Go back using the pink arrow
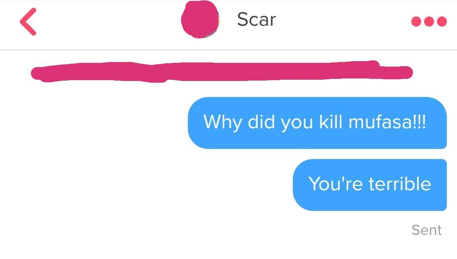The width and height of the screenshot is (457, 259). (x=28, y=22)
